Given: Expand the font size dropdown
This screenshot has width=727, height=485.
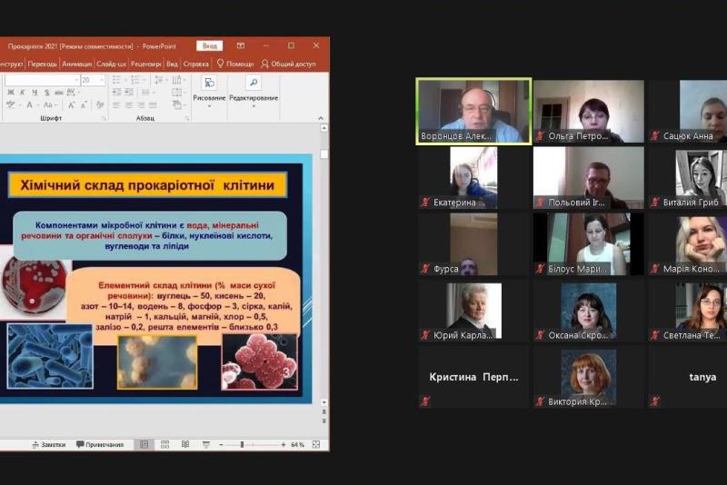Looking at the screenshot, I should pos(100,80).
